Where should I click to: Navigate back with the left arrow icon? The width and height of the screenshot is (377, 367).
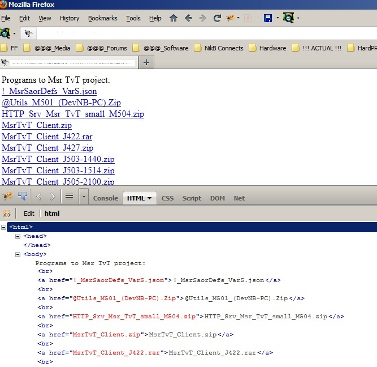click(x=188, y=18)
